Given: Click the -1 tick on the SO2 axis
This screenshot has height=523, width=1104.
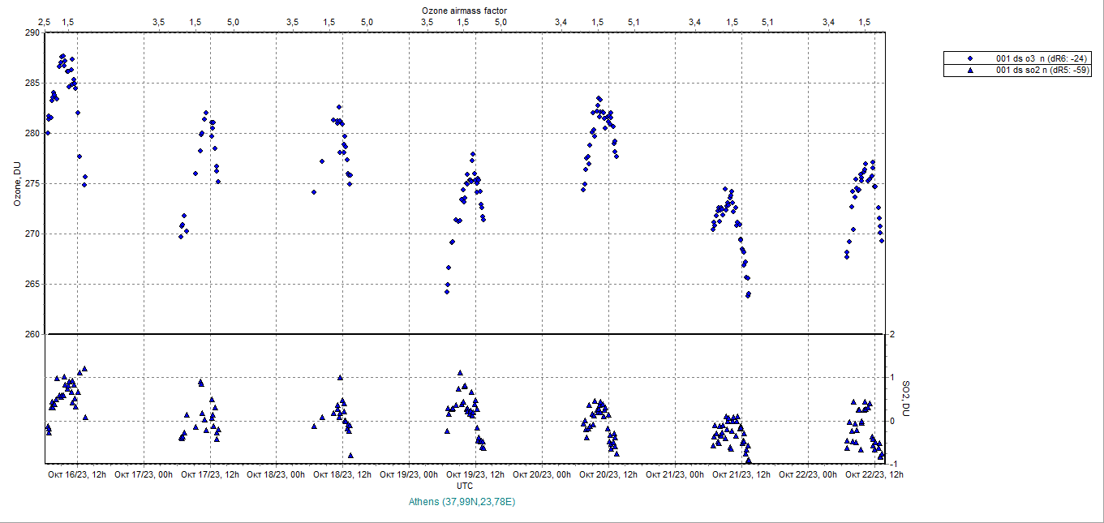Looking at the screenshot, I should click(893, 464).
